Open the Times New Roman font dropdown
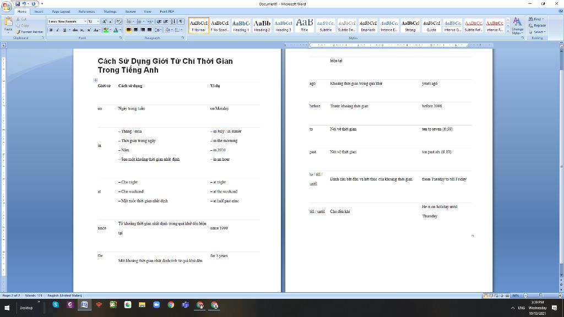Image resolution: width=564 pixels, height=317 pixels. click(85, 21)
